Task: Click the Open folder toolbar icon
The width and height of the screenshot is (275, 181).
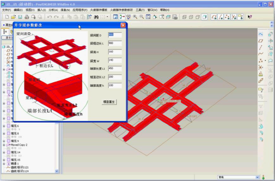Action: pyautogui.click(x=14, y=17)
